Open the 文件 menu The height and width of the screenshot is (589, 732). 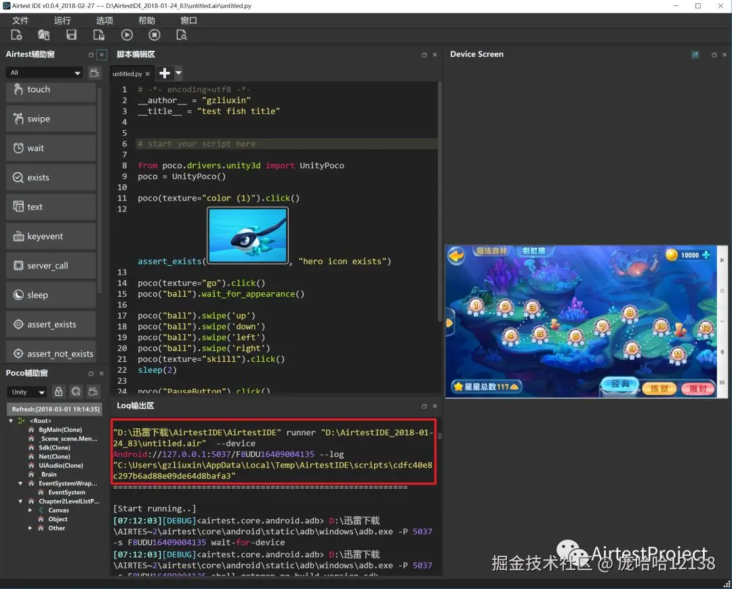(20, 20)
